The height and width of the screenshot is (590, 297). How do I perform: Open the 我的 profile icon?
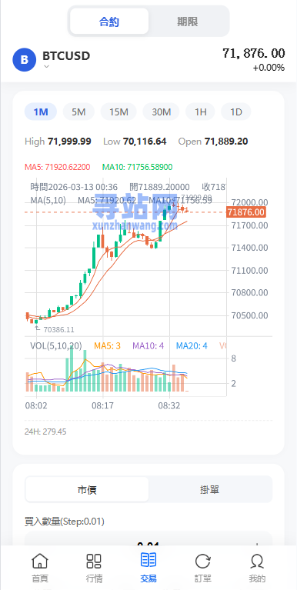(257, 561)
